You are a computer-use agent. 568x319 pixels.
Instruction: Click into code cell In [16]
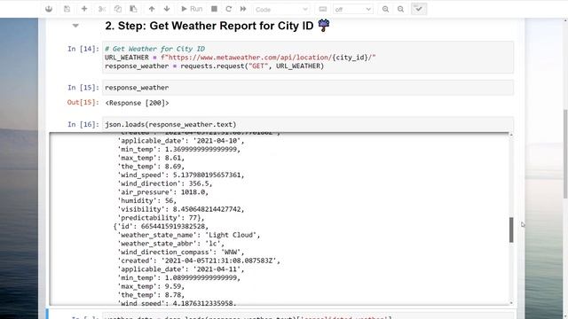click(x=308, y=124)
